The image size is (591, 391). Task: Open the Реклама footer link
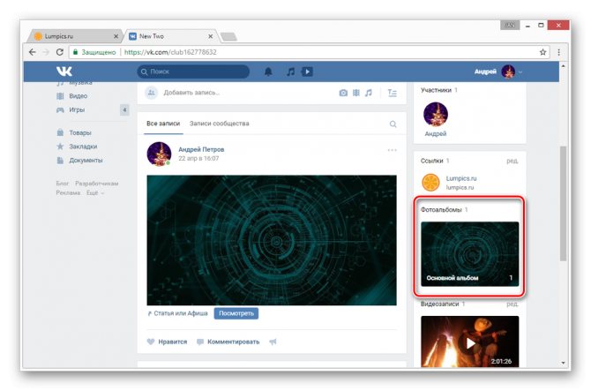(x=68, y=192)
